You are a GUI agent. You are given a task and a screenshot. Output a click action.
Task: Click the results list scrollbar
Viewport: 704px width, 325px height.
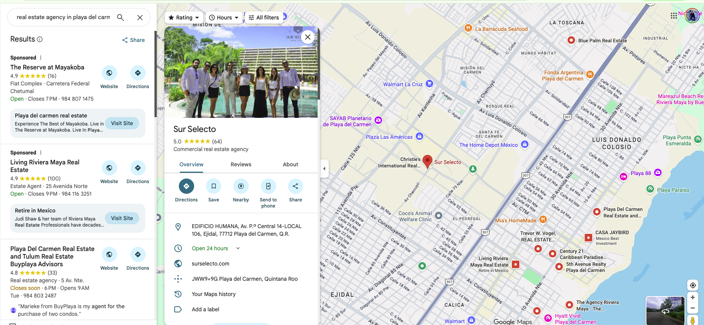(x=155, y=74)
